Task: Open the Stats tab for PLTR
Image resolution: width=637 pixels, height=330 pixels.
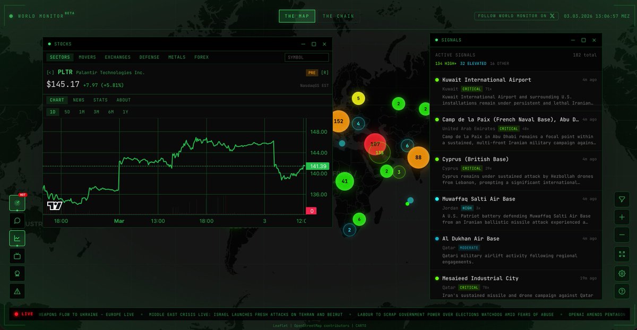Action: pos(100,100)
